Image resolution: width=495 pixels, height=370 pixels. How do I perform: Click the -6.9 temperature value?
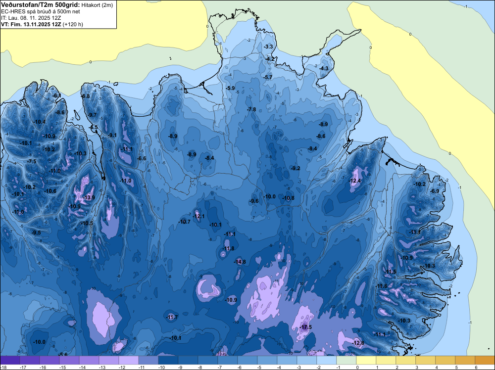point(435,191)
